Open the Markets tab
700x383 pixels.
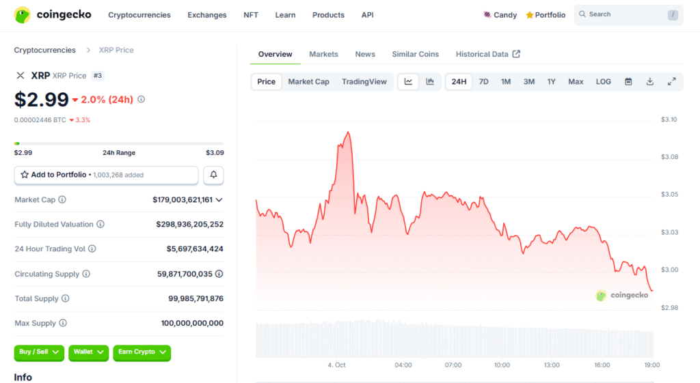tap(323, 54)
